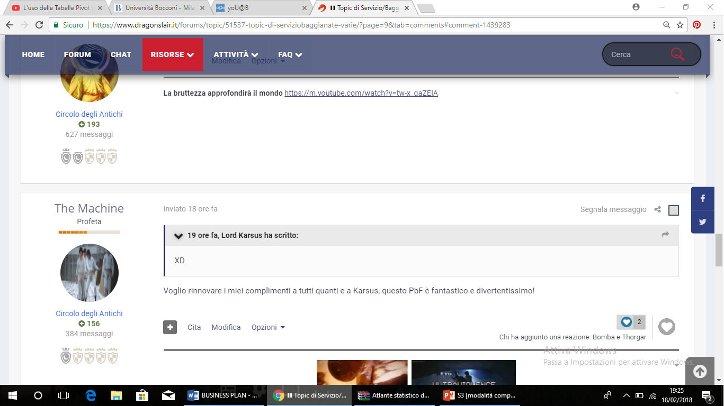This screenshot has height=406, width=724.
Task: Collapse the Lord Karsus quote
Action: point(178,236)
